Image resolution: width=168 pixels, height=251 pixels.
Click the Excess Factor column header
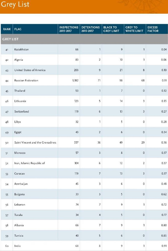tap(153, 29)
